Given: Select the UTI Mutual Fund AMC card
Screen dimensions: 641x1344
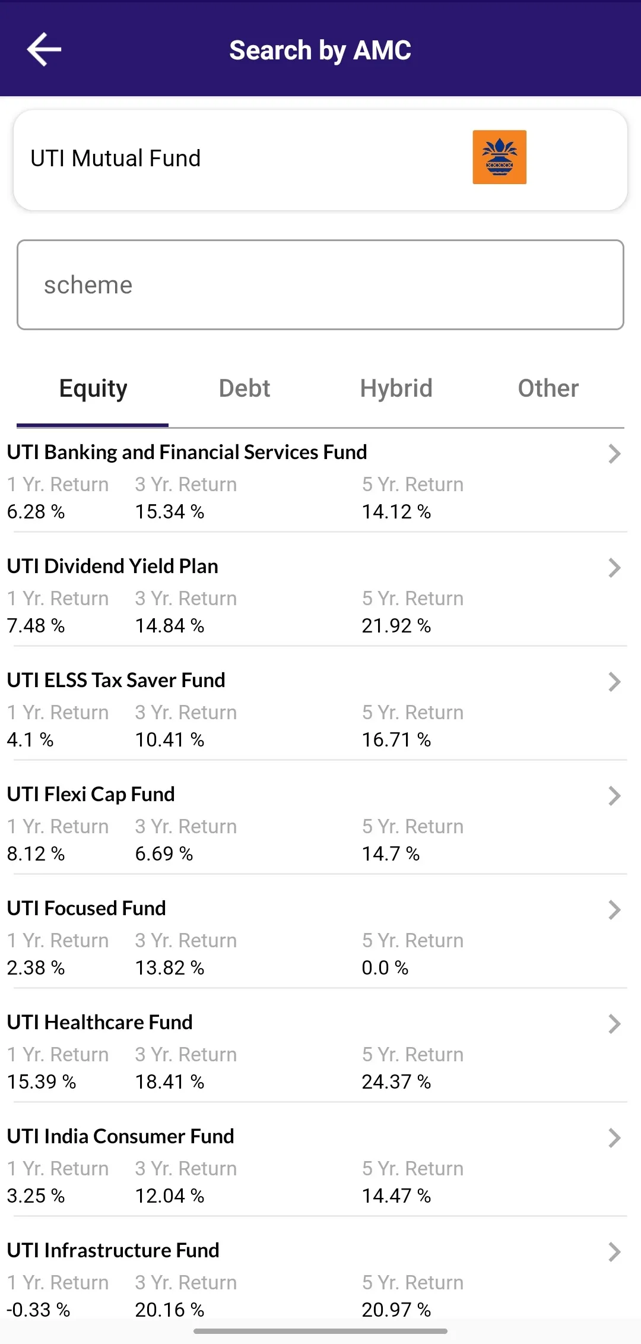Looking at the screenshot, I should pos(320,160).
